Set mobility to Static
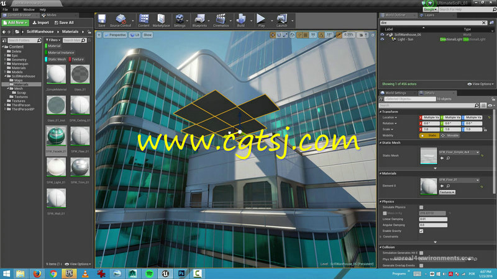The height and width of the screenshot is (279, 497). [429, 135]
